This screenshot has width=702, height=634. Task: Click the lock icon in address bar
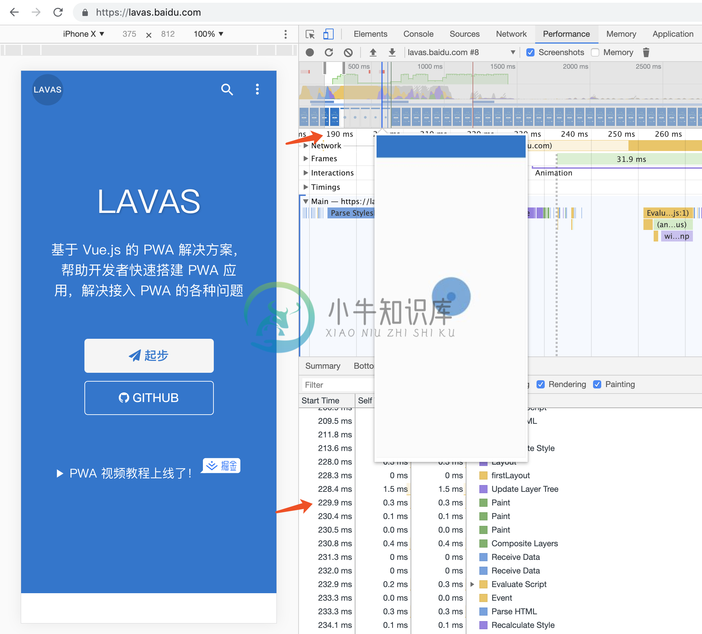[x=85, y=13]
